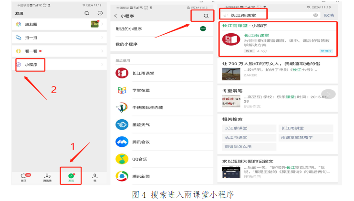The width and height of the screenshot is (354, 201).
Task: Open the 小程序 mini program icon
Action: 19,65
